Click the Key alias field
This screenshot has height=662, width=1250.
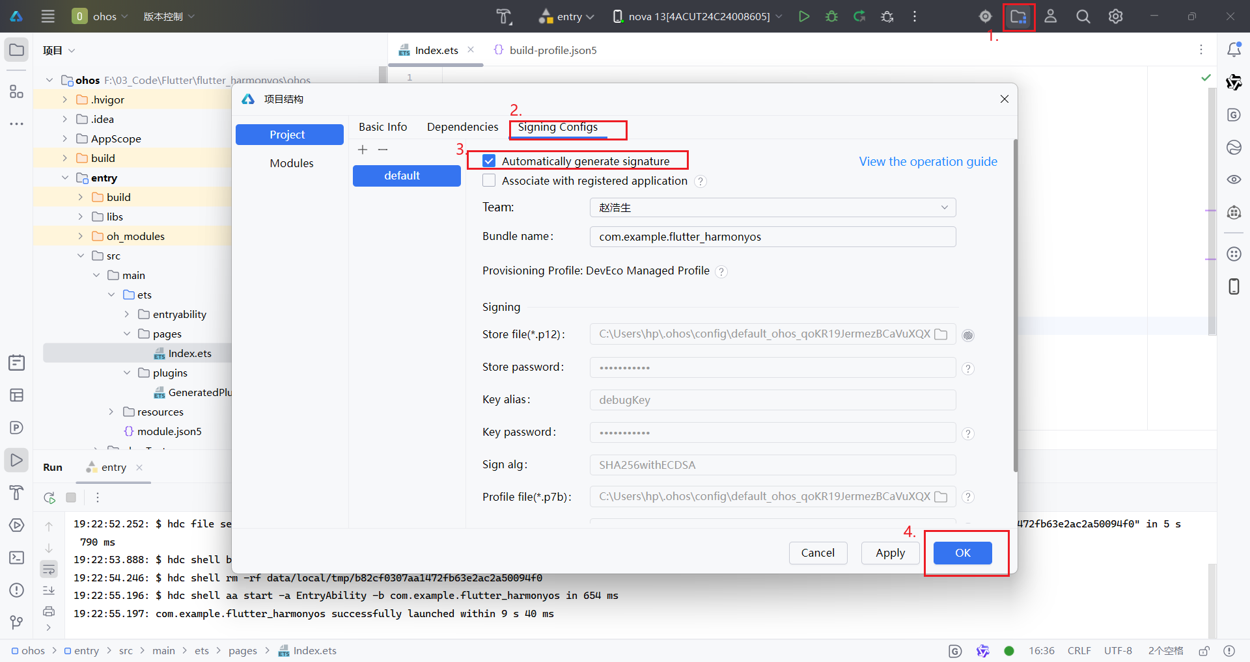773,400
